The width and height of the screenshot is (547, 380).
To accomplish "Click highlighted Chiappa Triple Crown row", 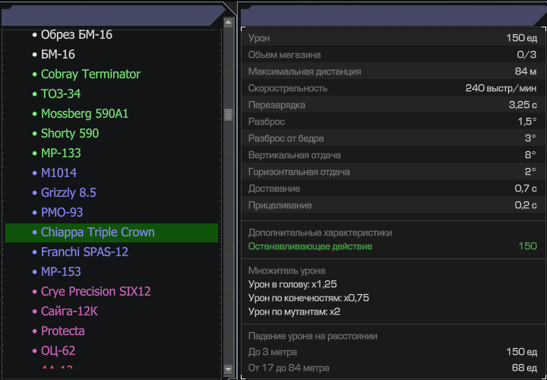I will tap(112, 233).
